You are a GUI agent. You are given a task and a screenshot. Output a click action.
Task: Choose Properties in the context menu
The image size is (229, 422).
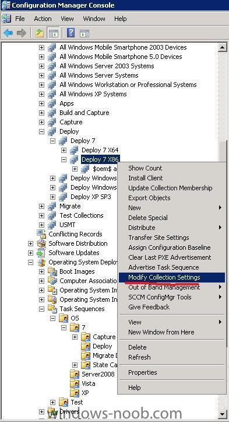[171, 373]
